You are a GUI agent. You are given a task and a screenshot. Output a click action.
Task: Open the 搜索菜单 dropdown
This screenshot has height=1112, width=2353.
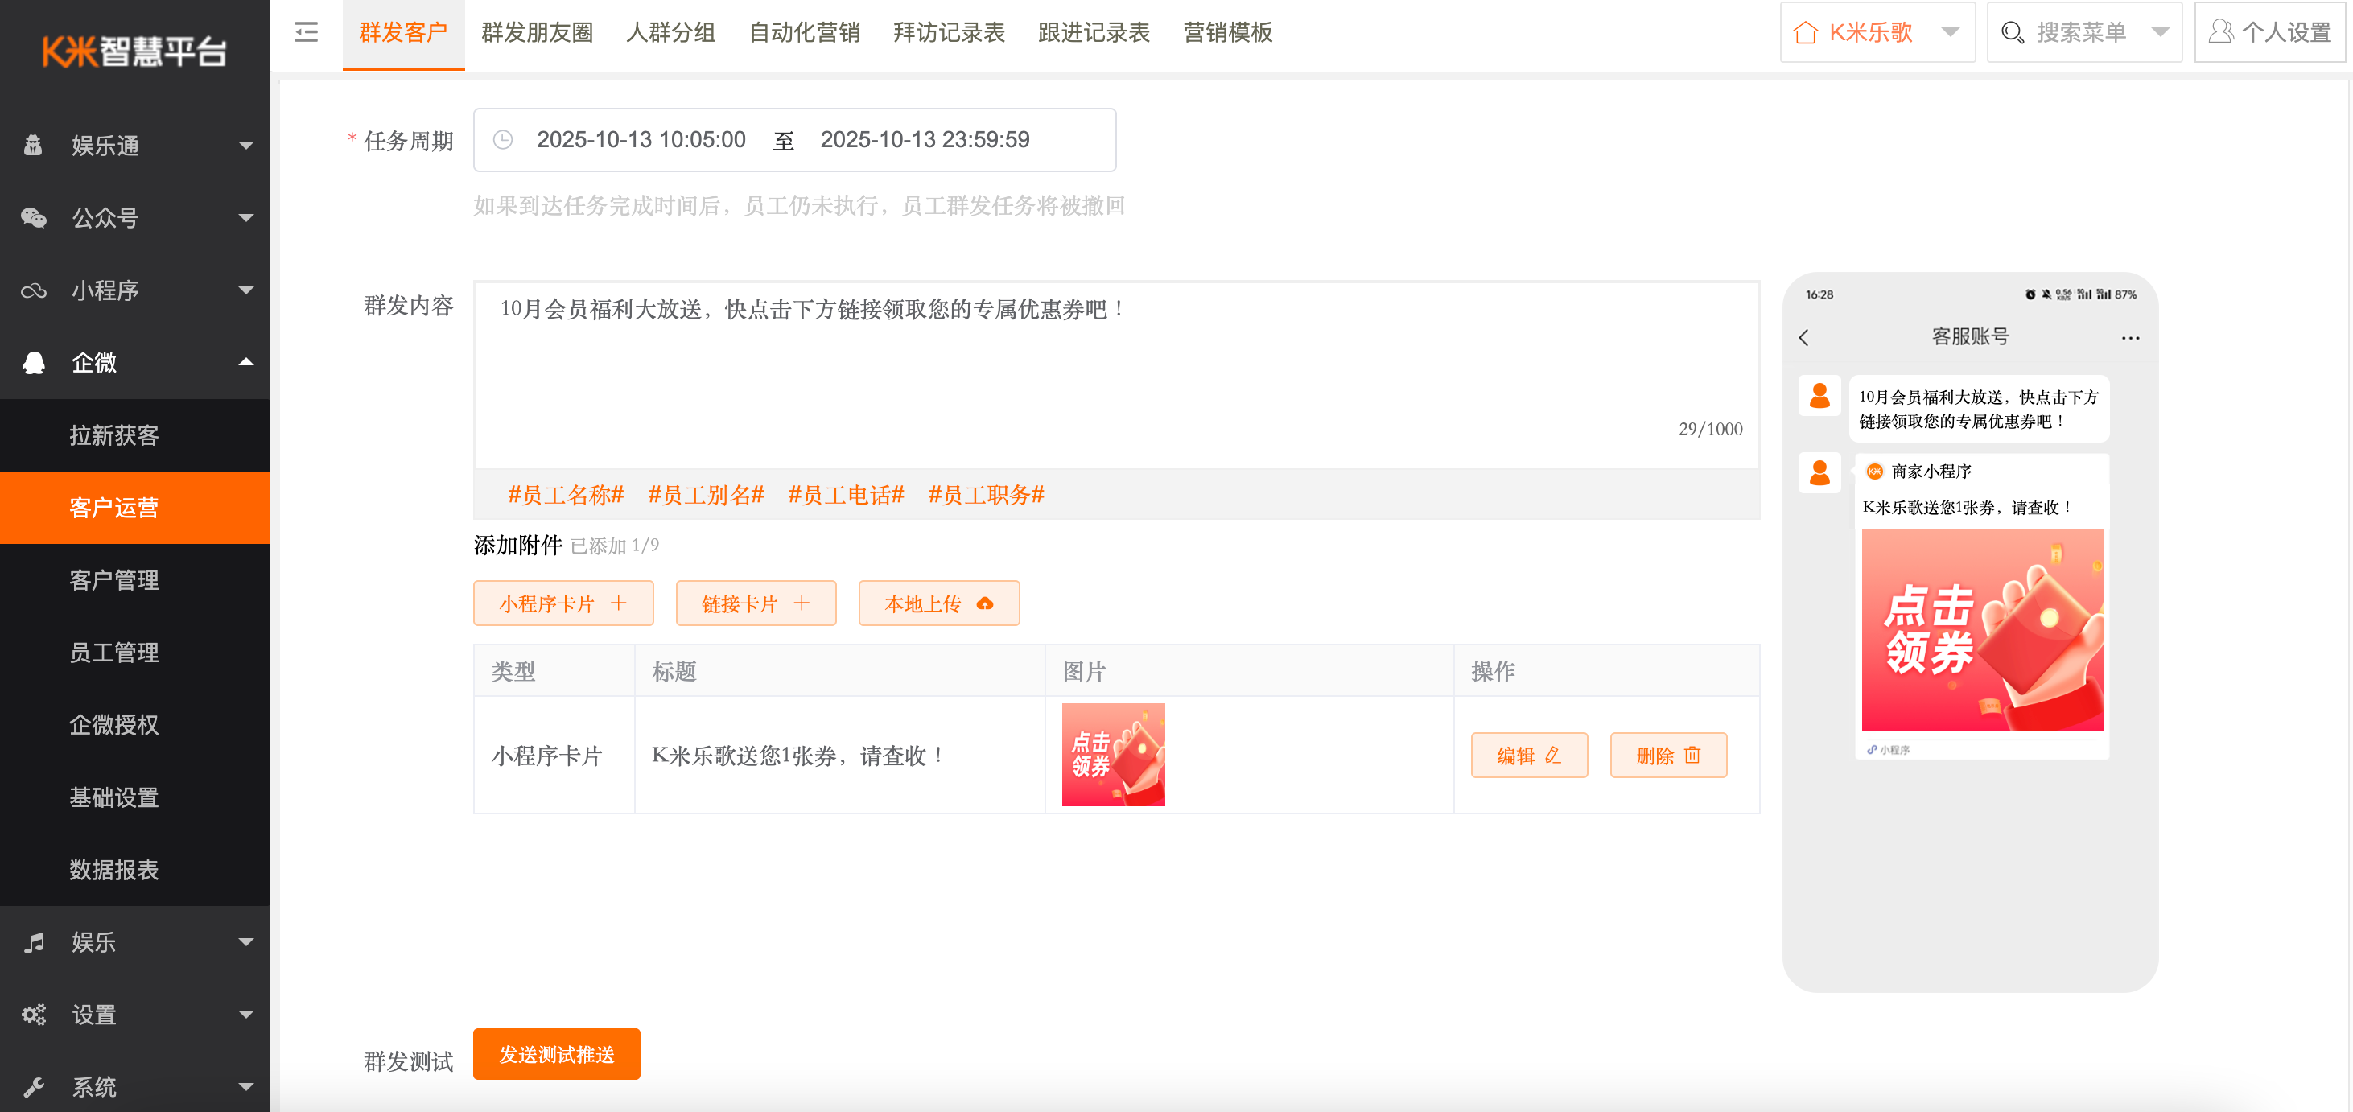(x=2083, y=33)
